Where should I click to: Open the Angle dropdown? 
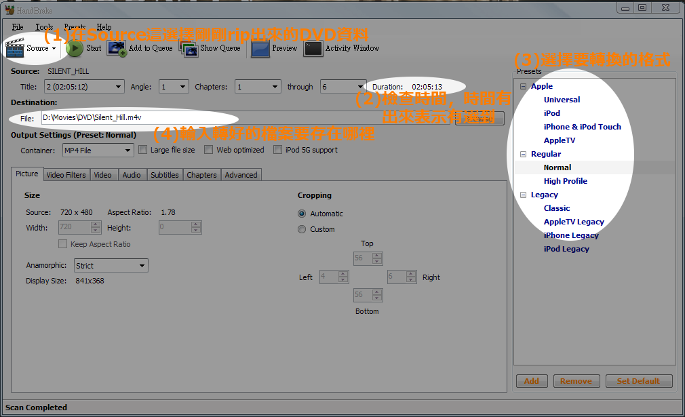coord(174,87)
